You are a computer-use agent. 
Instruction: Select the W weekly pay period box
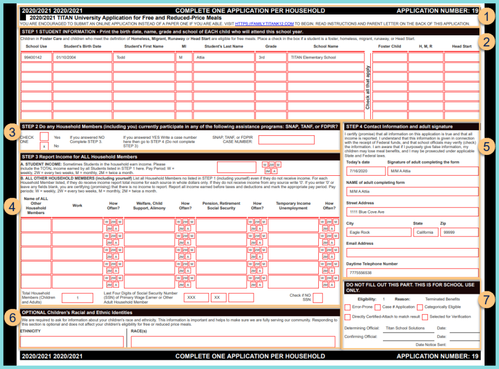(x=265, y=165)
